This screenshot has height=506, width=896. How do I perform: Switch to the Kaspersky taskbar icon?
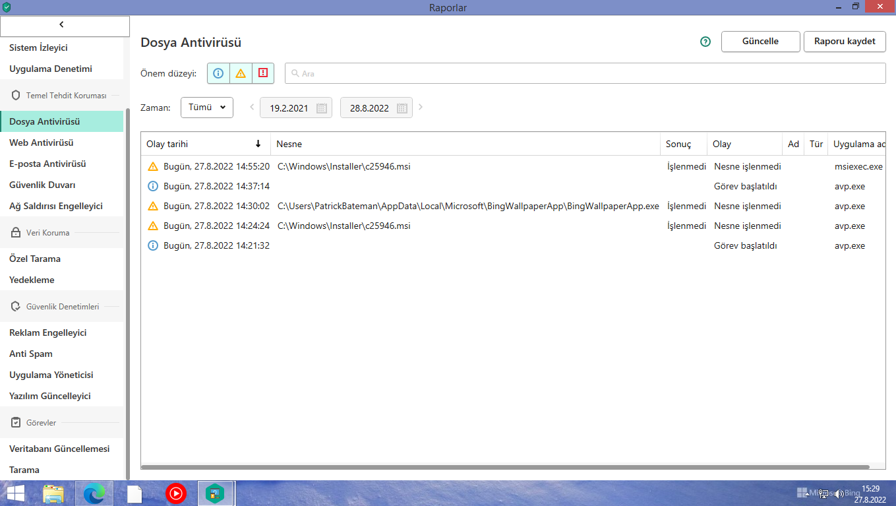click(216, 493)
